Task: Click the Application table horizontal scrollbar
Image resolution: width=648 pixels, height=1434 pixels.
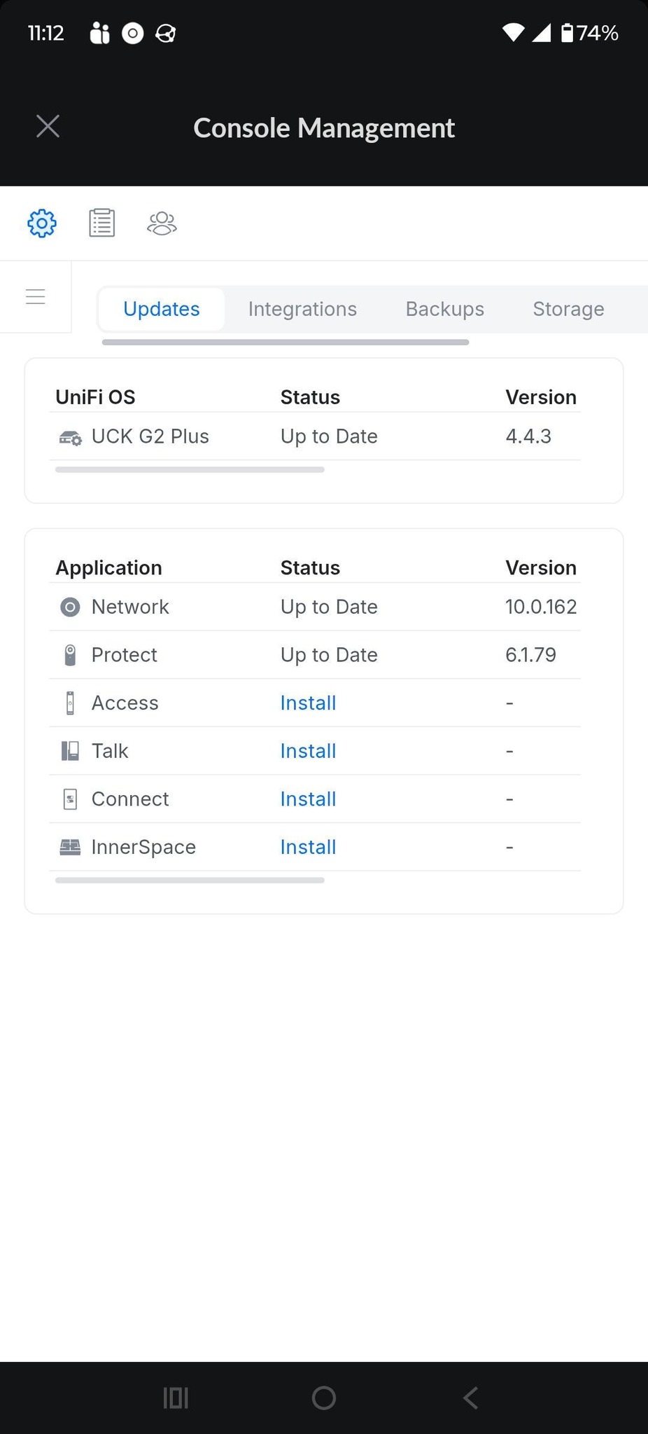Action: click(190, 881)
